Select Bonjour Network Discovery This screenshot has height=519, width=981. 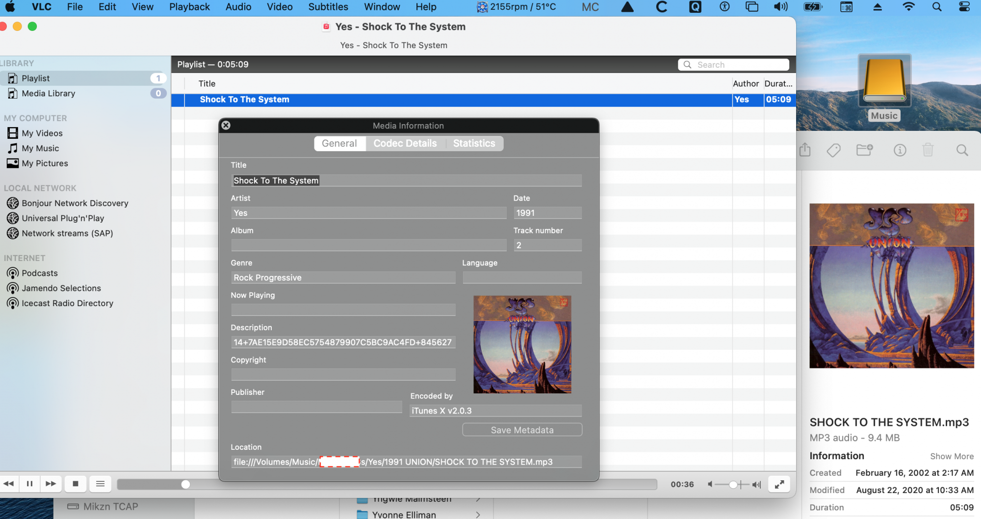(x=75, y=203)
